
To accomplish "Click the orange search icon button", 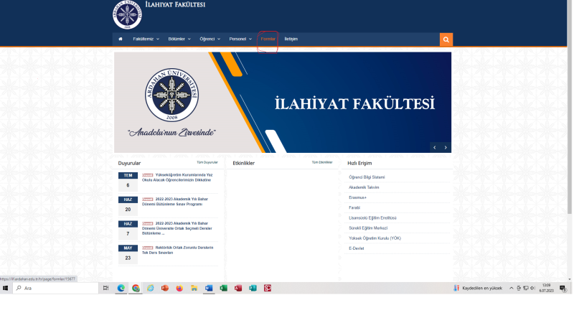I will (x=446, y=39).
